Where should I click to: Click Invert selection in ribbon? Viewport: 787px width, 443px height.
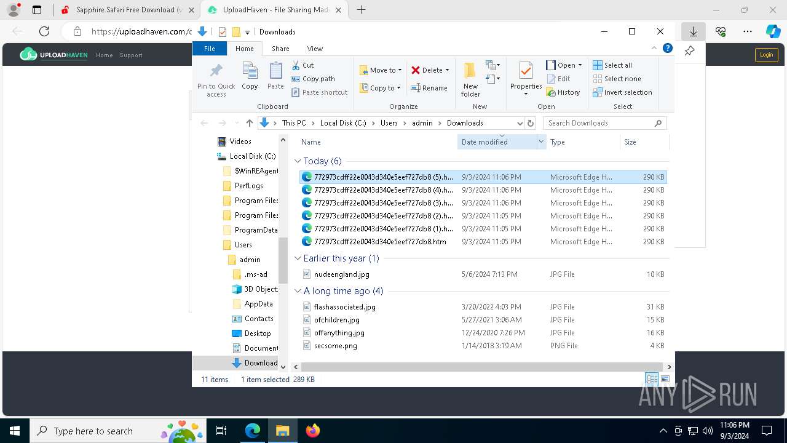[622, 92]
